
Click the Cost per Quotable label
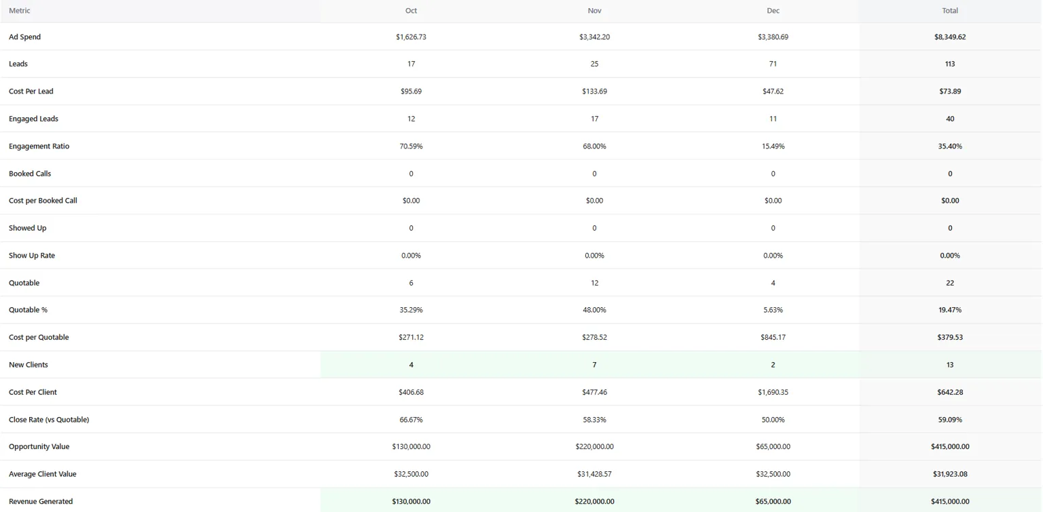[39, 338]
